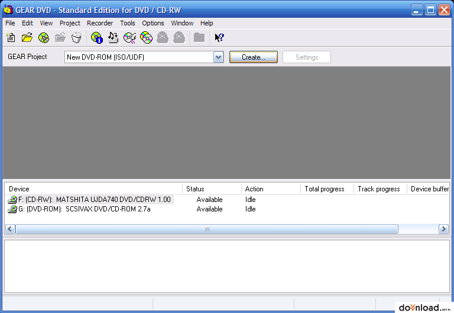Click the Idle action for drive F:
454x313 pixels.
coord(251,200)
